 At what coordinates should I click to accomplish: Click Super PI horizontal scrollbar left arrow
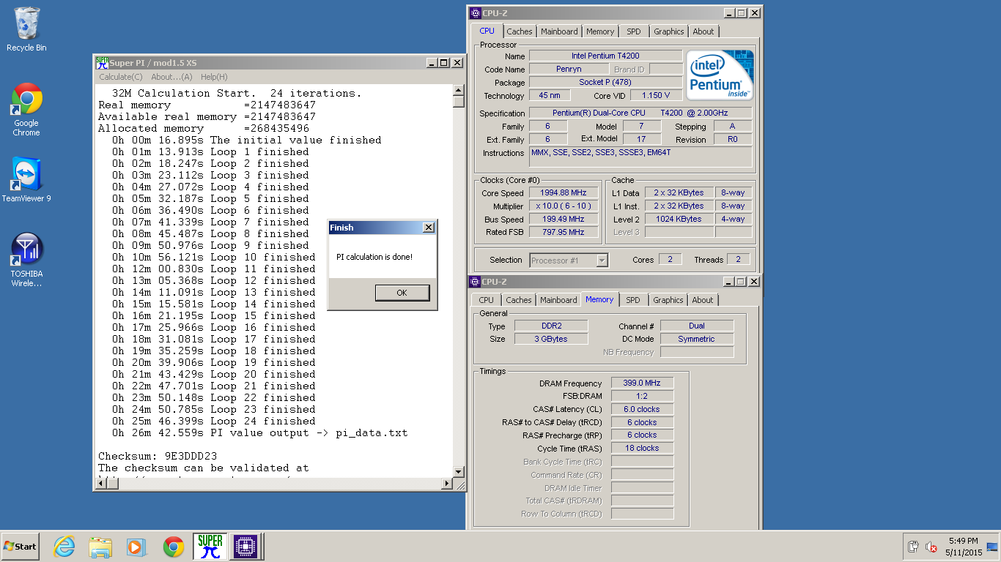click(102, 484)
